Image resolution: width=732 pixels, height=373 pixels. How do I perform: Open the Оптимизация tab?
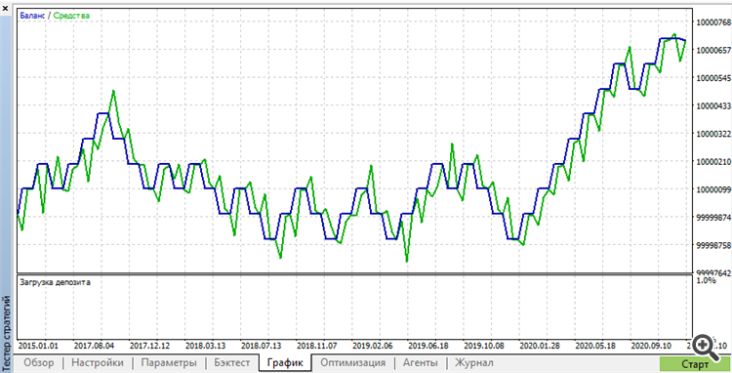point(353,362)
